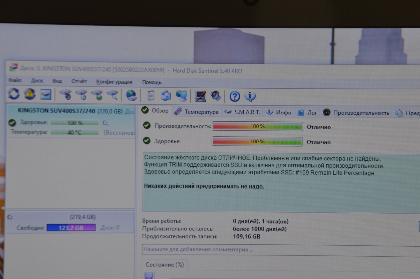Viewport: 420px width, 279px height.
Task: Open the Конфигурация menu
Action: 114,82
